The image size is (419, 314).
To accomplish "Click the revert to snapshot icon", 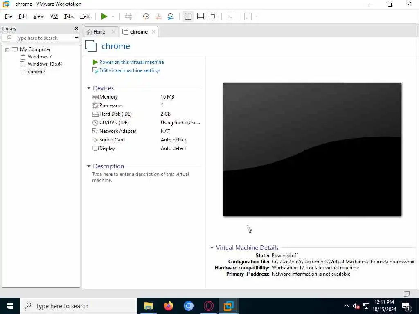I will [x=158, y=16].
